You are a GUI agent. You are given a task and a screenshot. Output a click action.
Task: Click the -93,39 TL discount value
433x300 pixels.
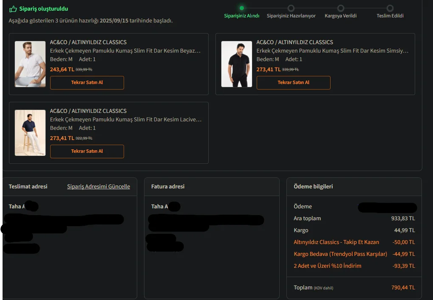point(404,266)
